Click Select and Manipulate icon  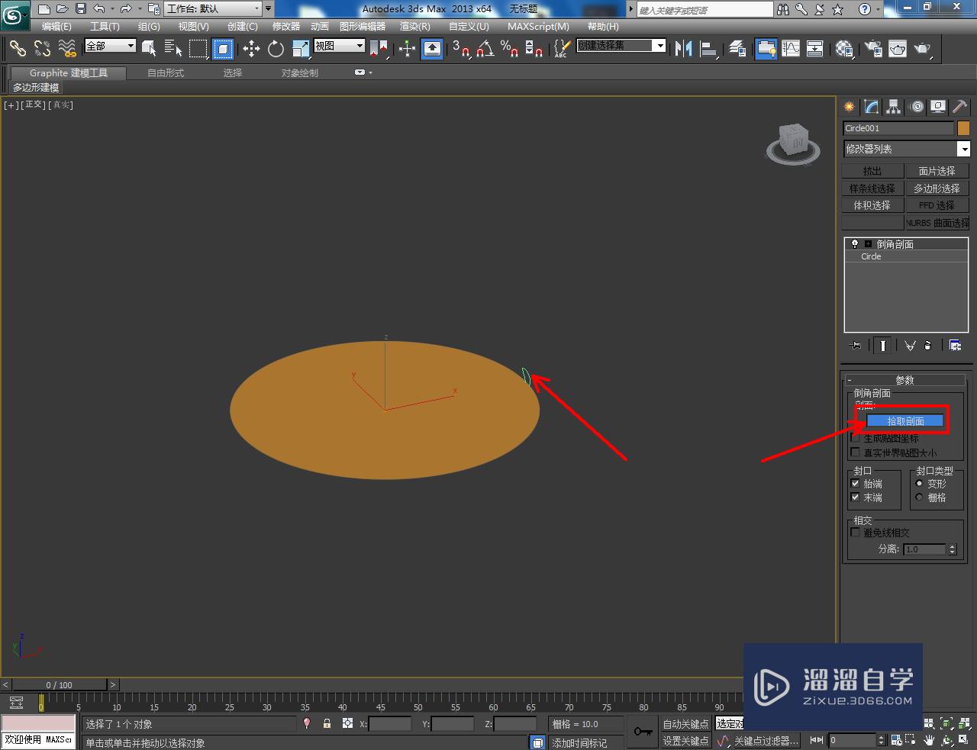point(407,49)
